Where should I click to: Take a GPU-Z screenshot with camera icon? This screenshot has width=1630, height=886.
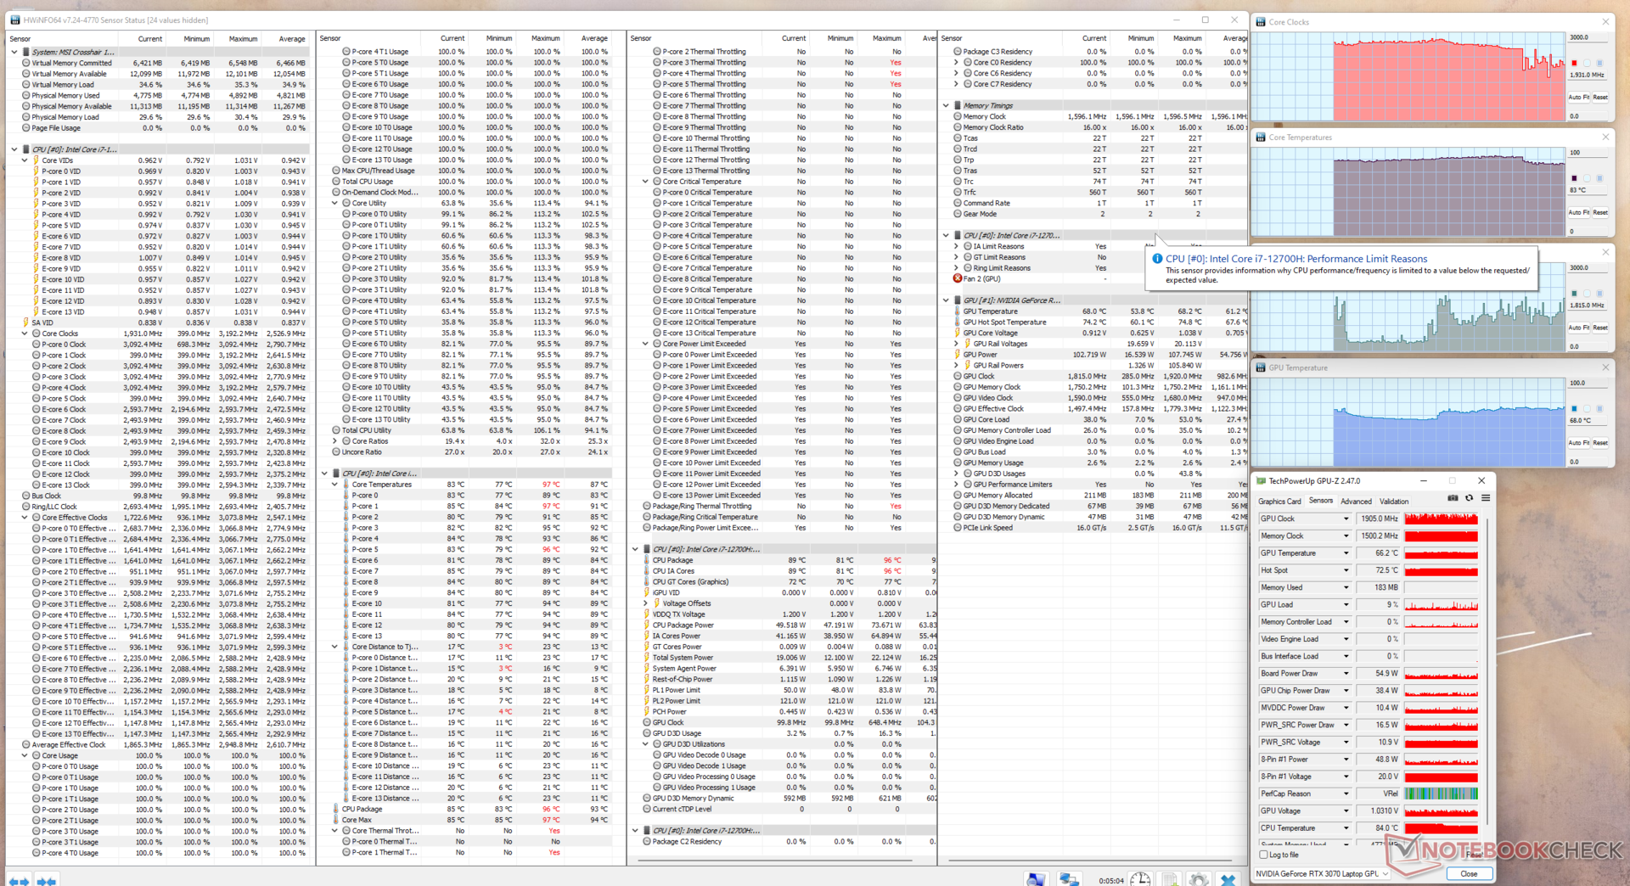coord(1453,498)
